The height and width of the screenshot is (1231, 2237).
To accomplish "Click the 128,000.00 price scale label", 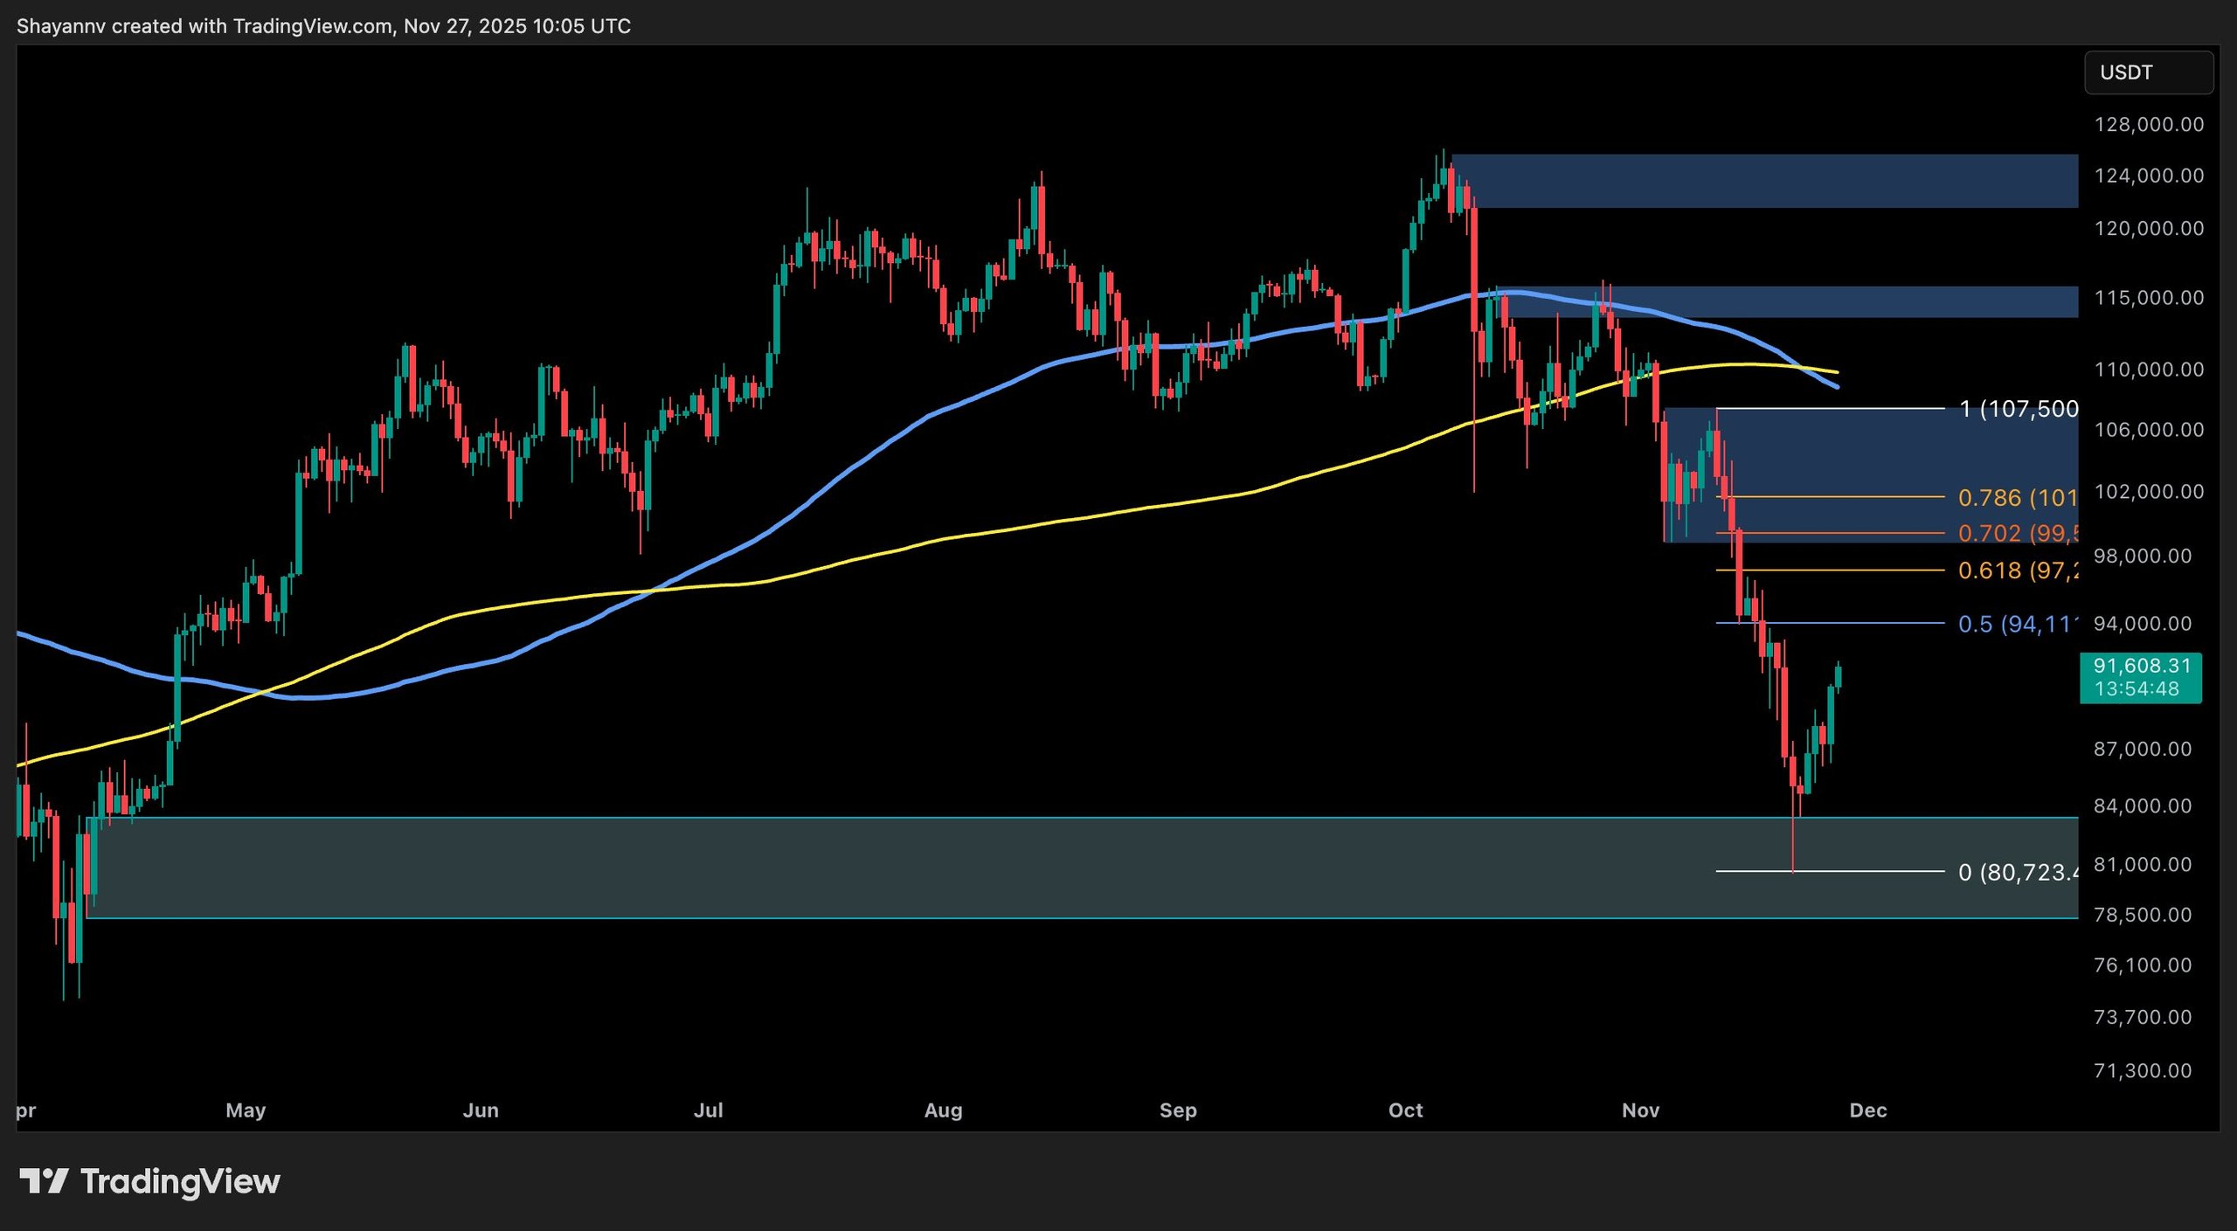I will pyautogui.click(x=2151, y=124).
